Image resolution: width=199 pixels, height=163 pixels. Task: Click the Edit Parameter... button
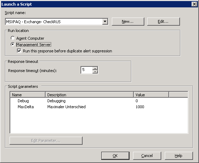pyautogui.click(x=46, y=141)
